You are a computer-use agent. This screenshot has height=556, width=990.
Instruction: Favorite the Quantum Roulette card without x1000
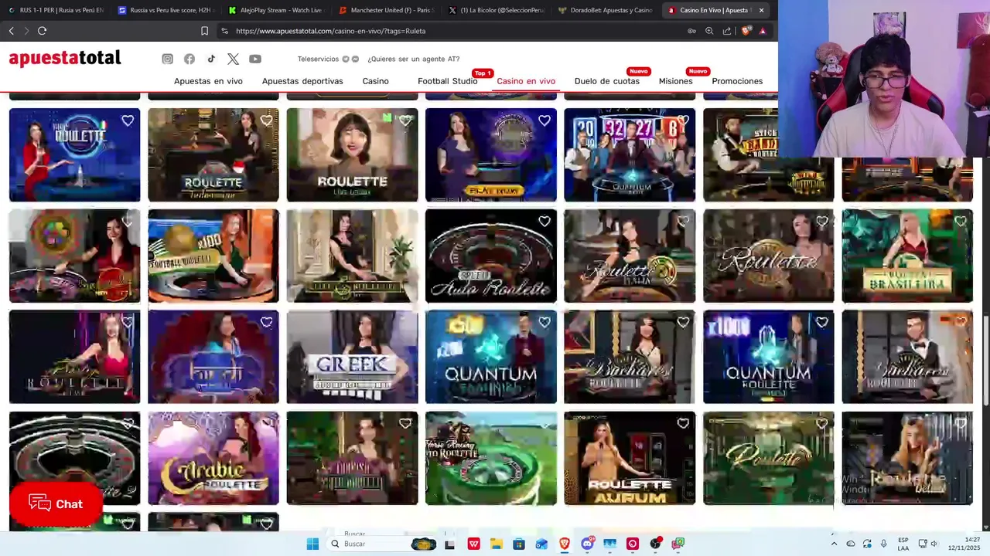(x=544, y=322)
